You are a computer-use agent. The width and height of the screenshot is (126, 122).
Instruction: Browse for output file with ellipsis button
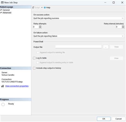point(106,47)
